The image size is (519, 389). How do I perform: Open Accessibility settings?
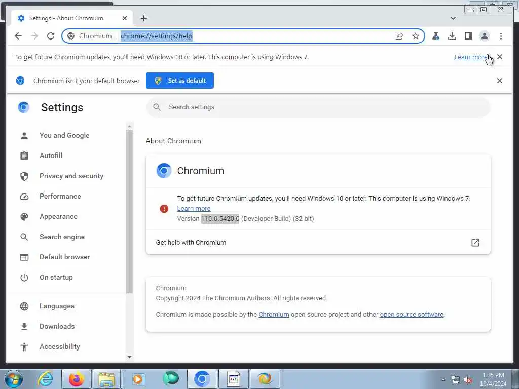click(60, 346)
